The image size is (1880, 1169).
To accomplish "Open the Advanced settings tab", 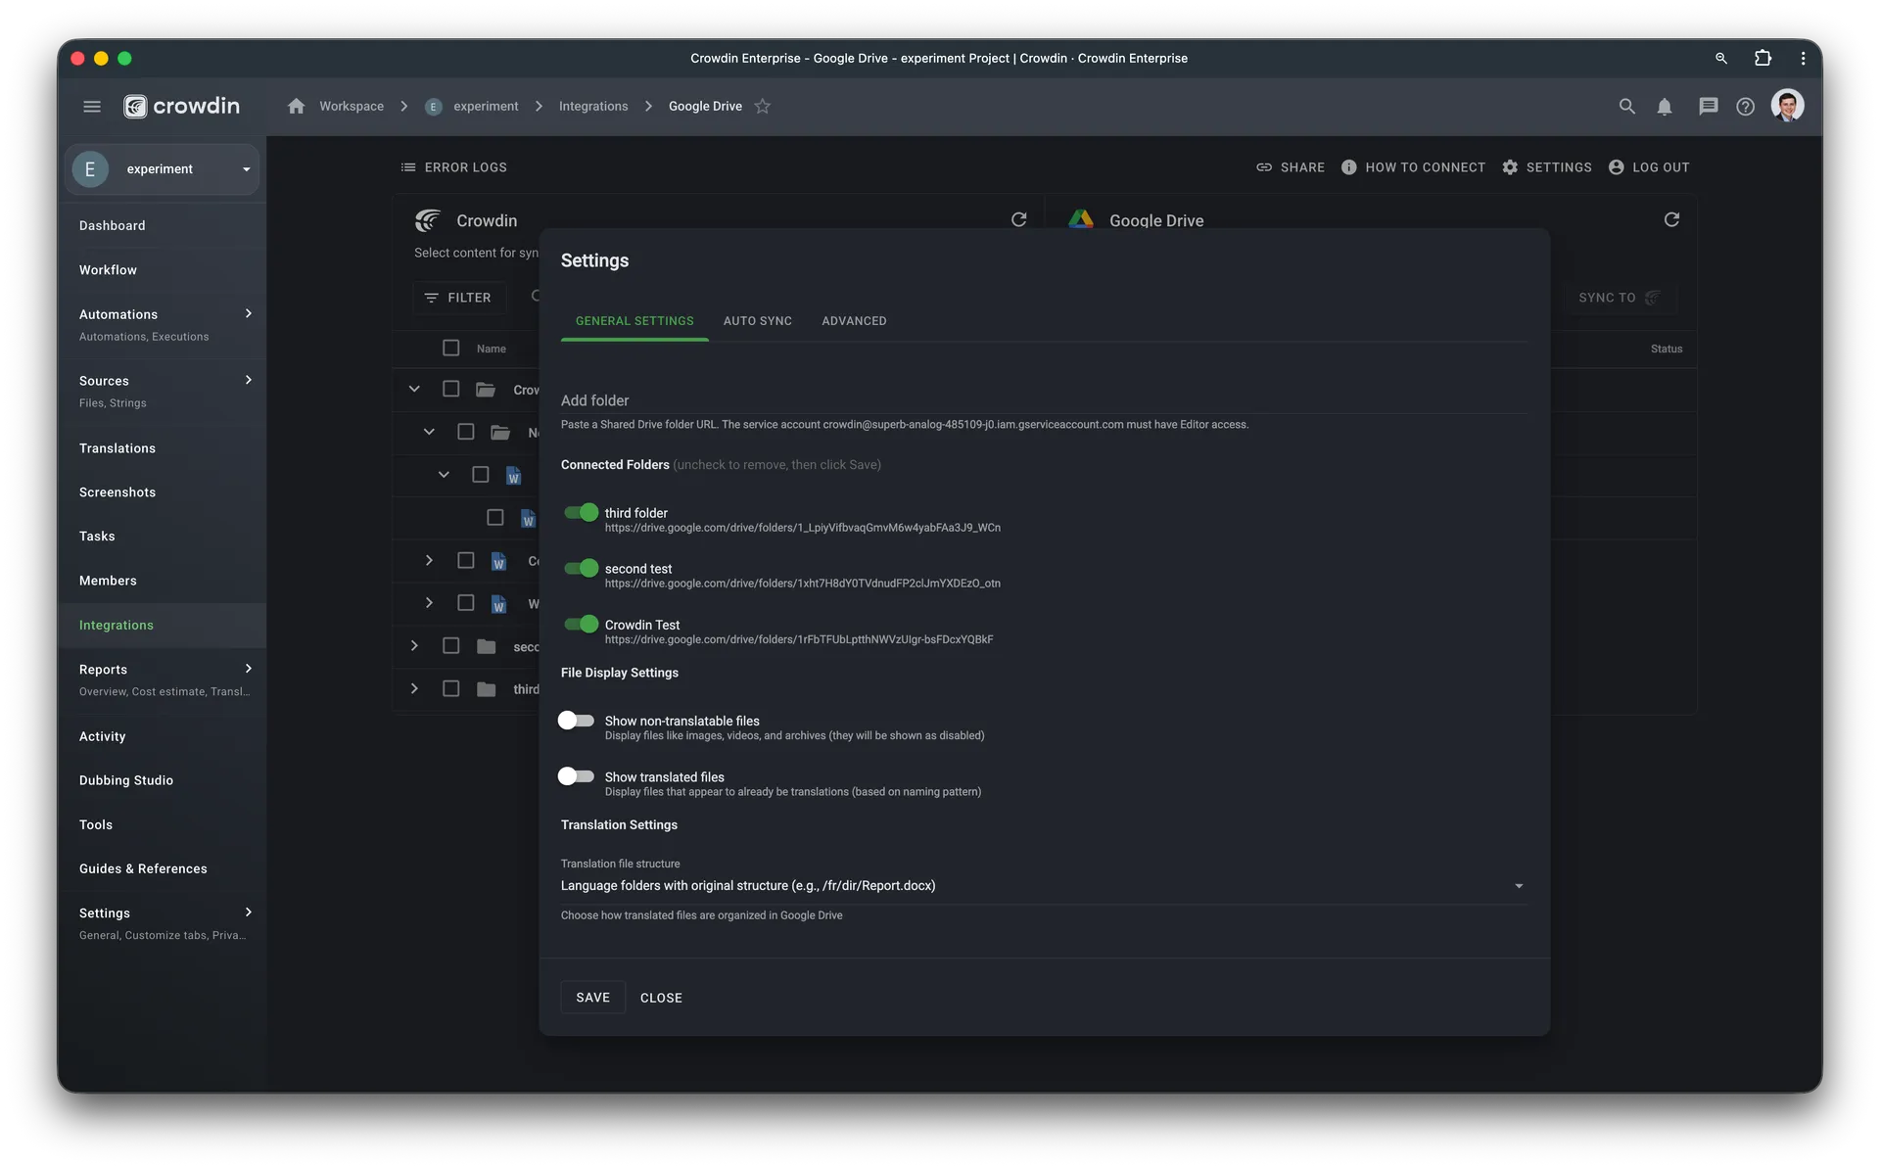I will point(854,321).
